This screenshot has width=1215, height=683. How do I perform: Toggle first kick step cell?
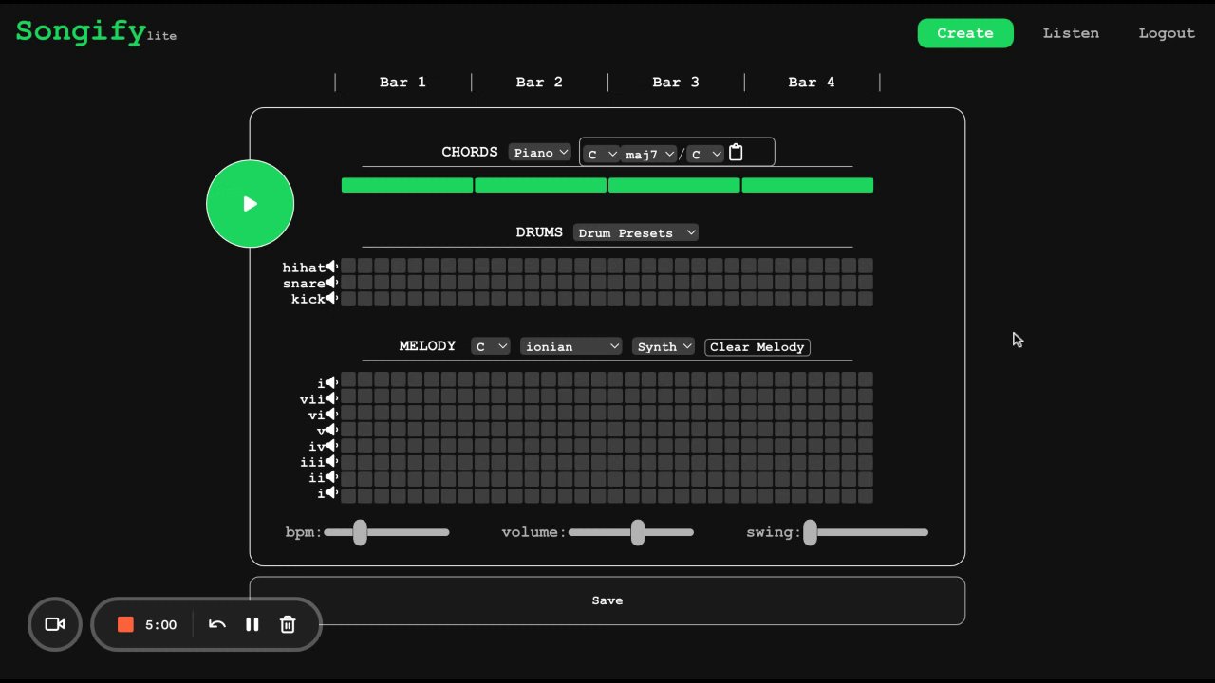click(348, 299)
